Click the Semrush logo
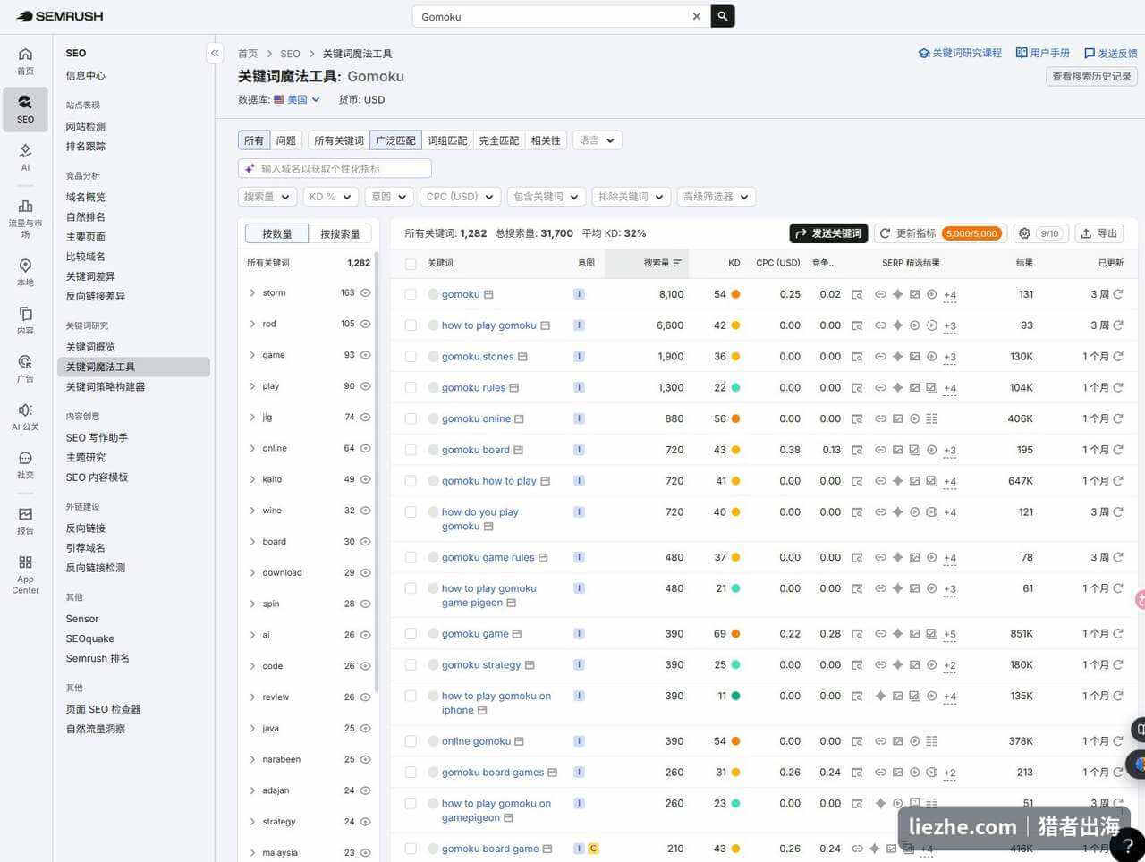1145x862 pixels. [59, 16]
